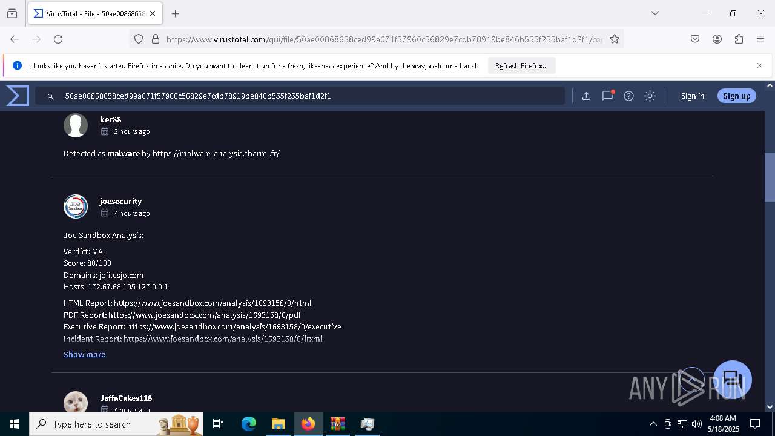Click the 'Score: 80/100' text

point(87,263)
